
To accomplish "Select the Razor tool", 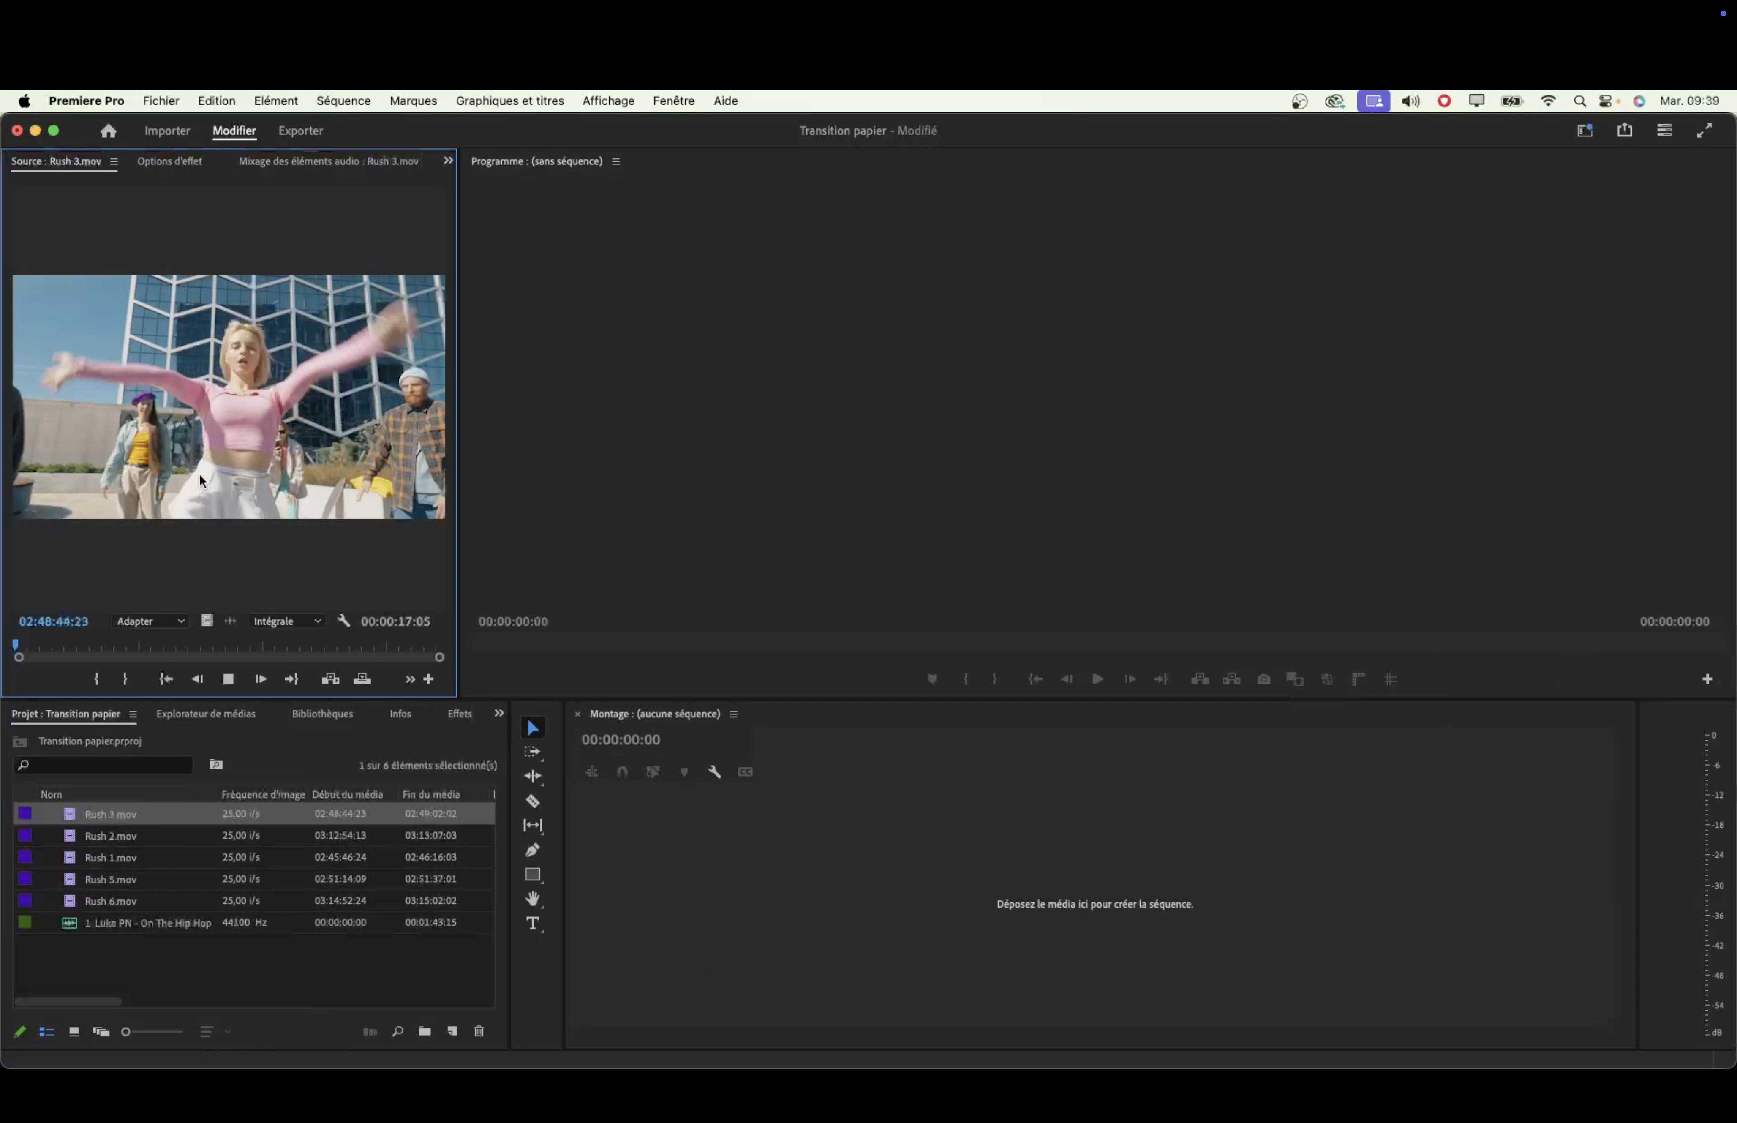I will tap(533, 801).
